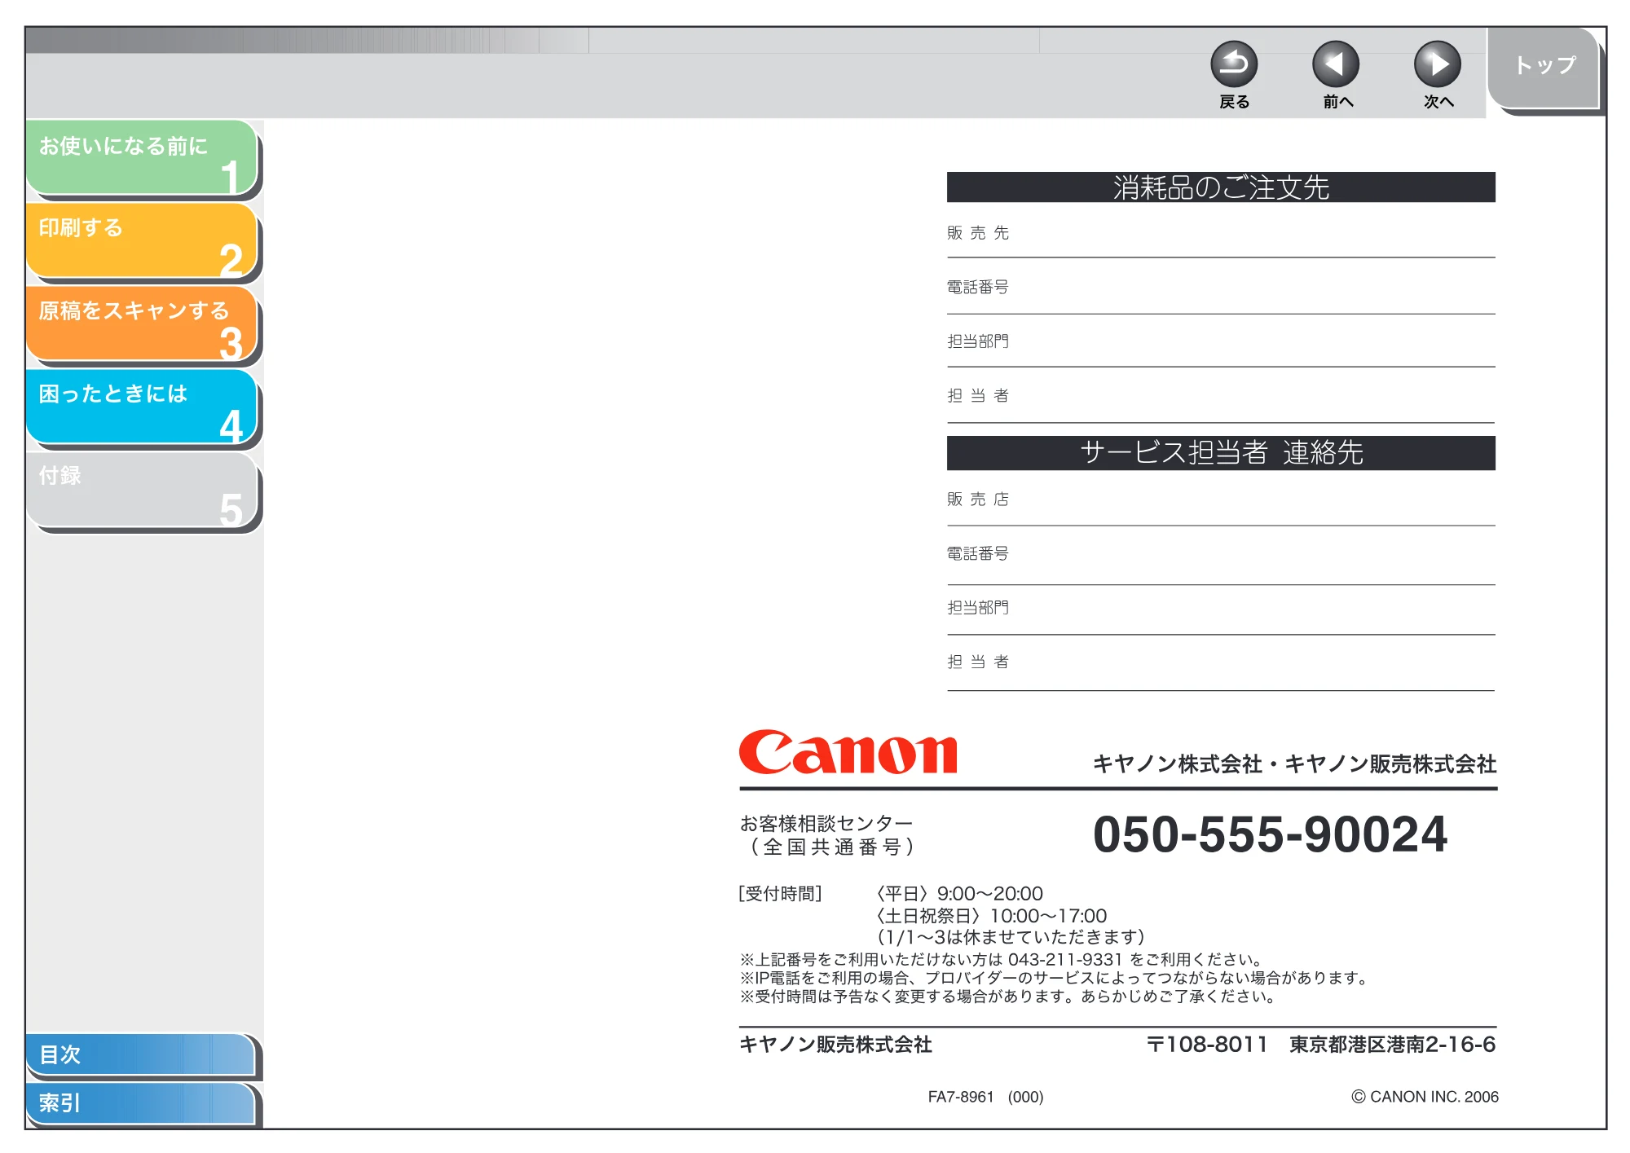
Task: Click 担当者 under 消耗品のご注文先
Action: 978,395
